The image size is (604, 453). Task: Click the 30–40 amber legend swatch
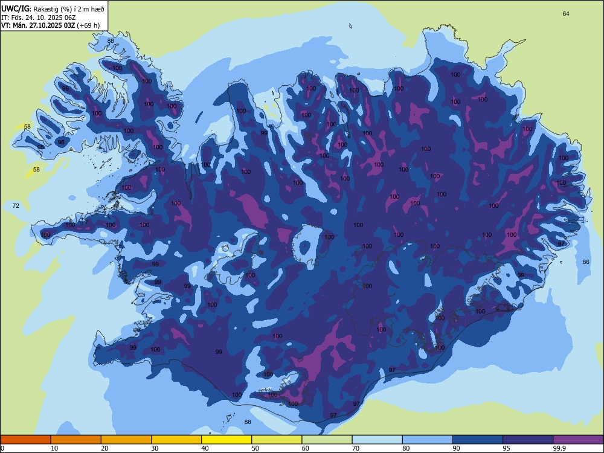176,440
